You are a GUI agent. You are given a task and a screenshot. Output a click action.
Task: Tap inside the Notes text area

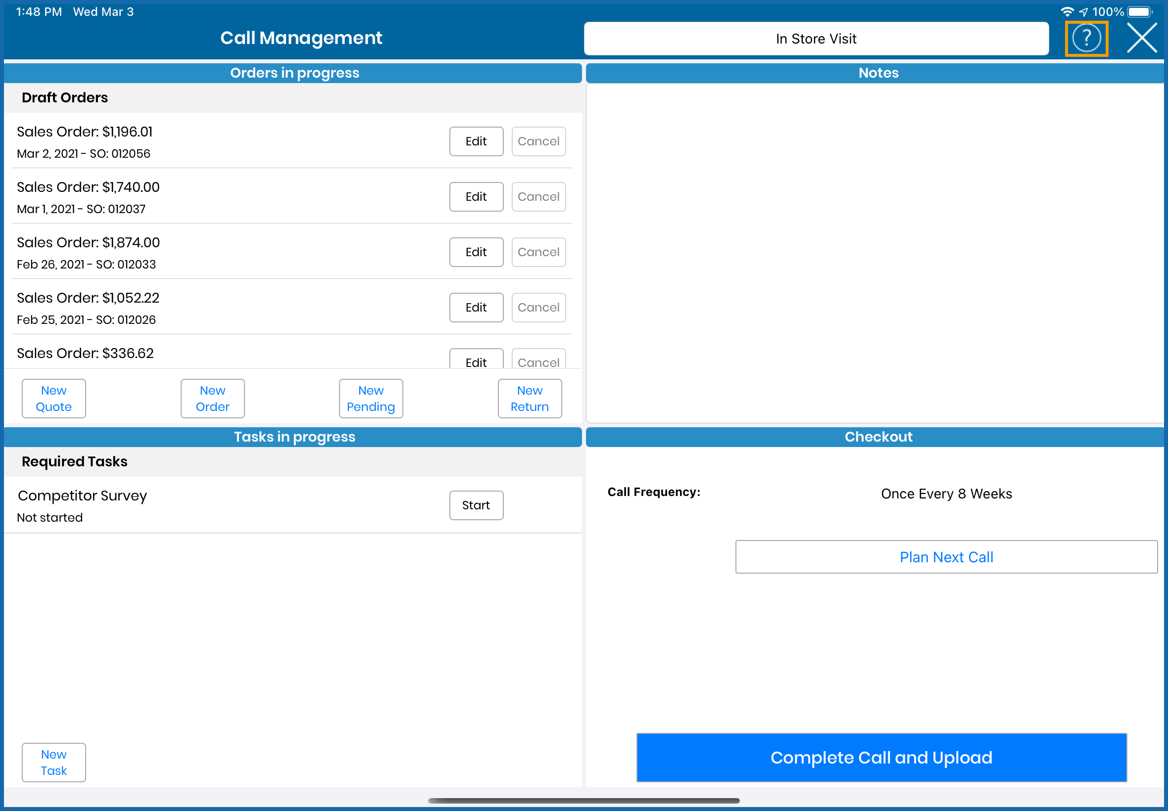pyautogui.click(x=875, y=253)
